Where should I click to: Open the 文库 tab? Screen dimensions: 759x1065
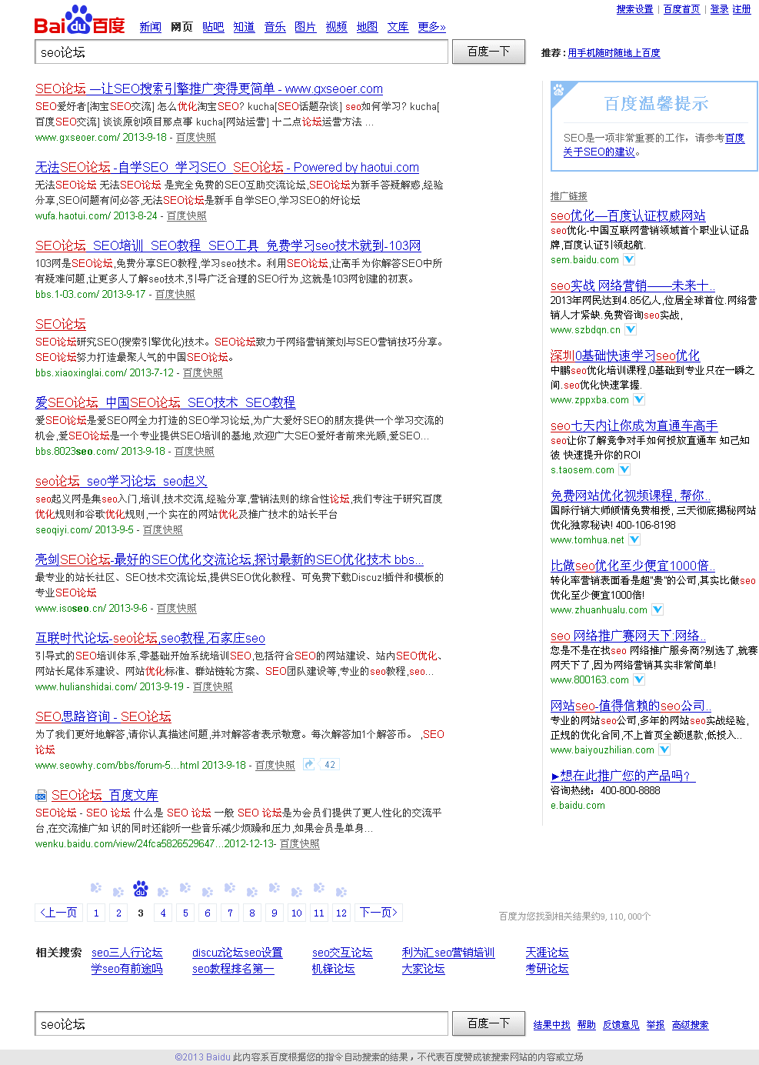coord(398,27)
